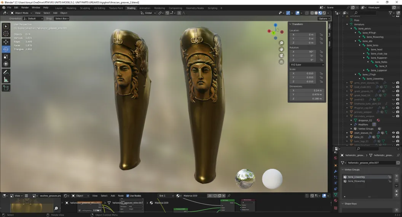Open the Modifiers wrench properties tab
Image resolution: width=402 pixels, height=217 pixels.
coord(336,171)
